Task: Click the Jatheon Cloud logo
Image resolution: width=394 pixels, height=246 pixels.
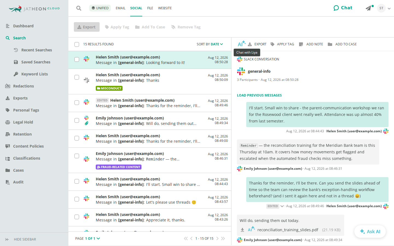Action: 34,9
